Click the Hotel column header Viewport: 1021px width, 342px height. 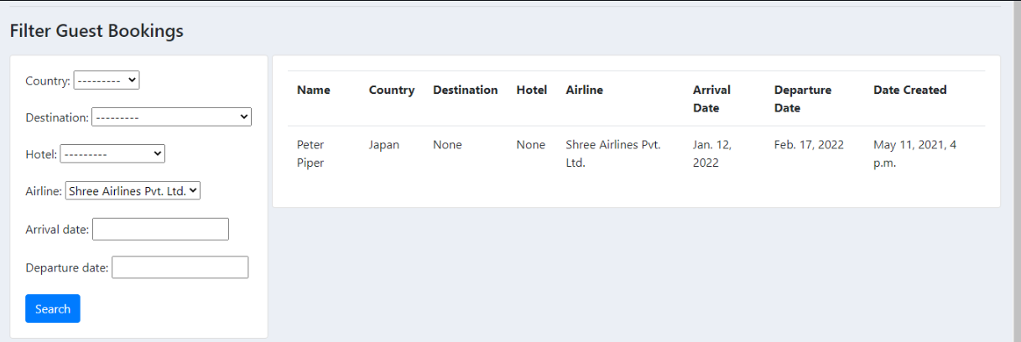(532, 90)
